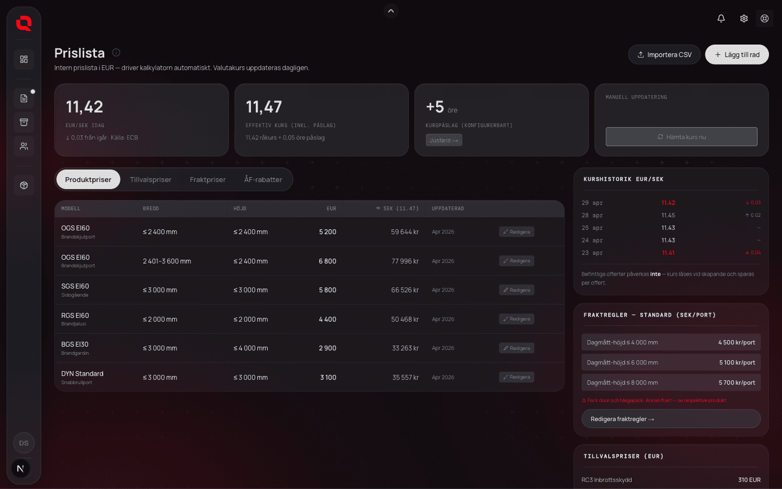Click the 77 996 kr price cell
This screenshot has width=782, height=489.
pyautogui.click(x=405, y=261)
